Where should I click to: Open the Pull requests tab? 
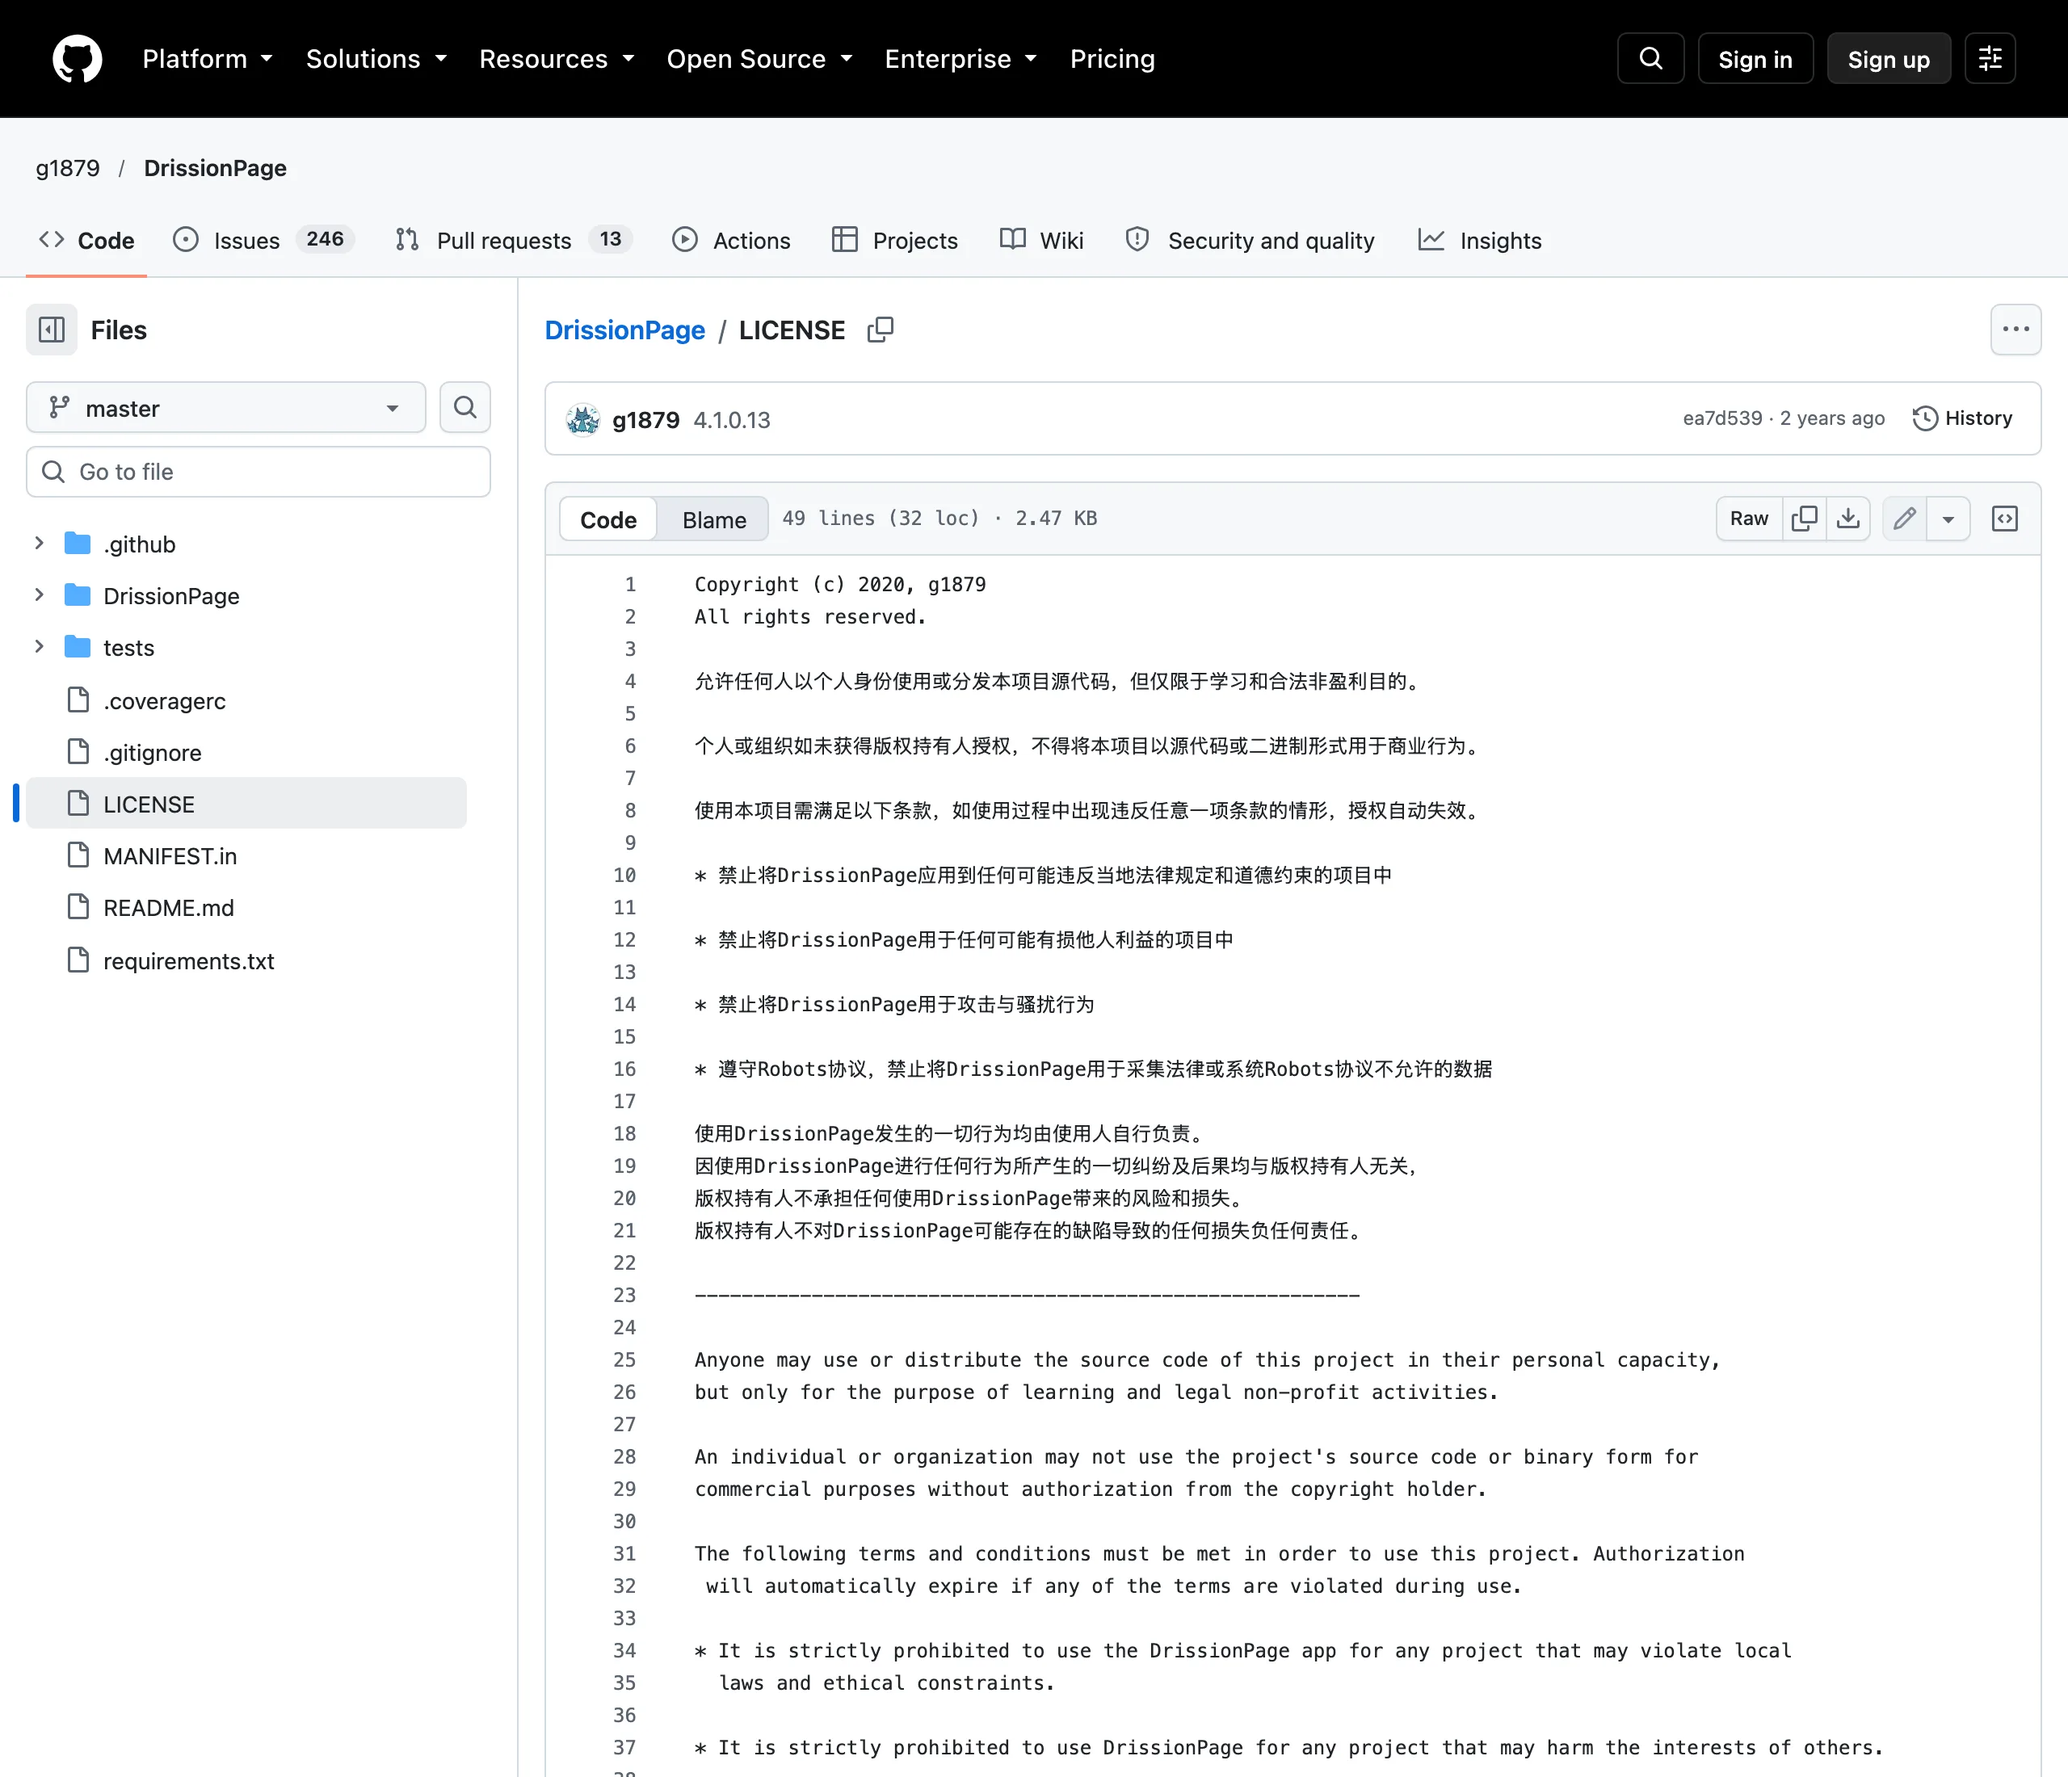point(514,241)
